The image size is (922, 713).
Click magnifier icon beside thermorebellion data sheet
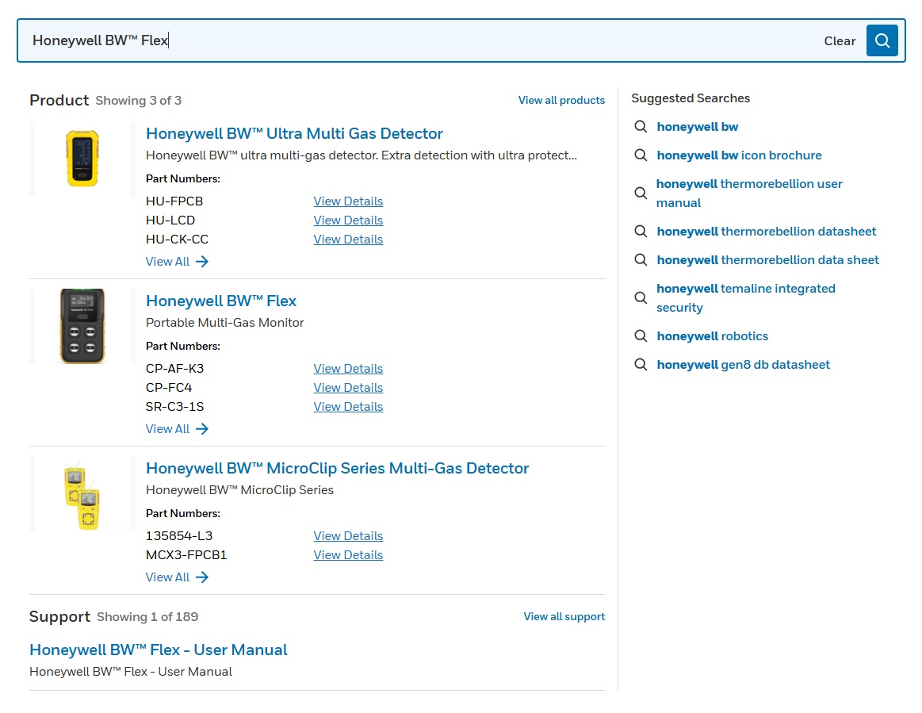641,260
